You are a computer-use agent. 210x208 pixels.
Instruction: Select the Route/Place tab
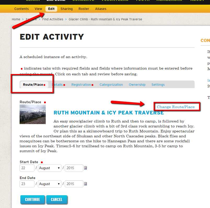coord(33,85)
